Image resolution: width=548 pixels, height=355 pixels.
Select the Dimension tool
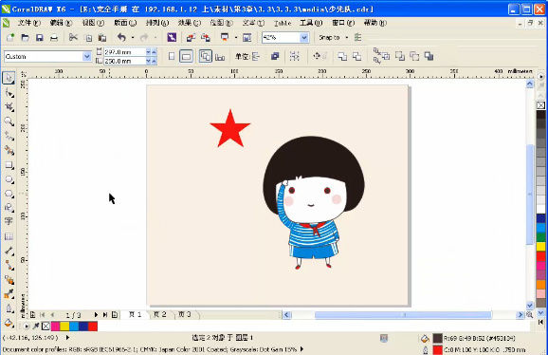9,251
